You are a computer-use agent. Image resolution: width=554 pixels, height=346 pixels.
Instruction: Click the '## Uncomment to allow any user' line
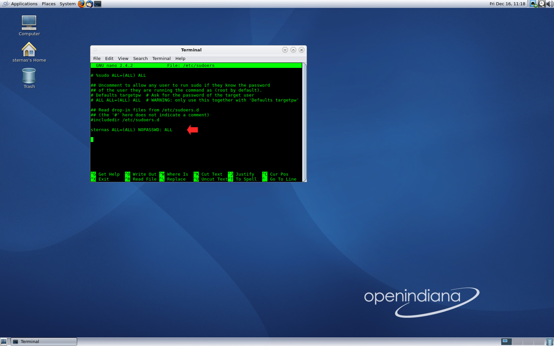pyautogui.click(x=180, y=85)
